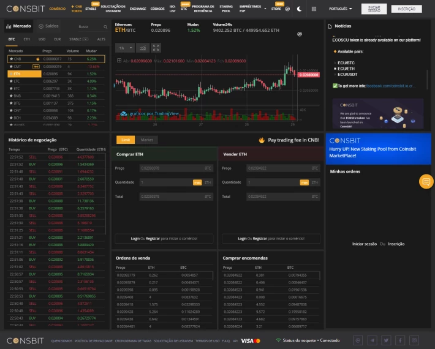Click Inscrição button in header

[x=406, y=9]
